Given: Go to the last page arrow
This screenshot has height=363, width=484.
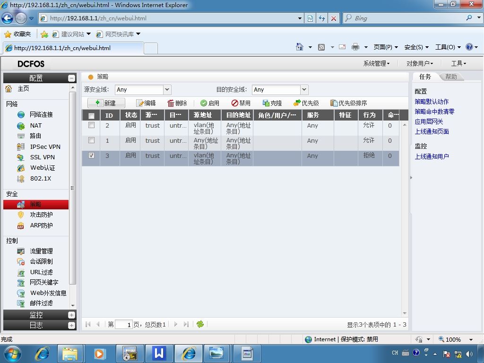Looking at the screenshot, I should (x=186, y=324).
